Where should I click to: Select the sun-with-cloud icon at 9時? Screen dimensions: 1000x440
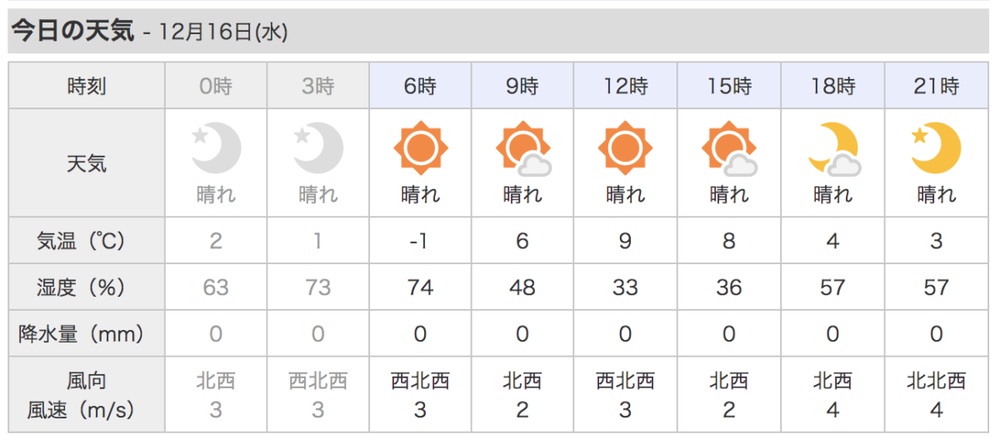pyautogui.click(x=522, y=148)
